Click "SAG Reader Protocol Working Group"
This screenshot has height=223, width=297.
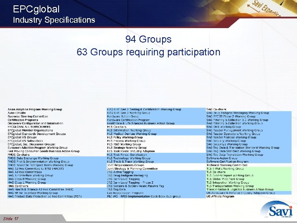231,137
